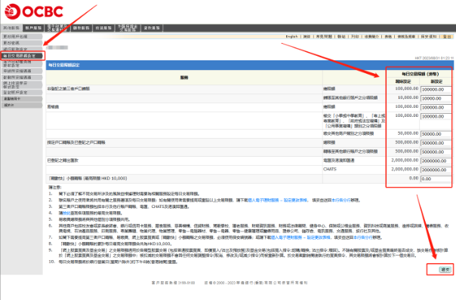Select the highlighted 每日交易限額設定 sidebar item
Image resolution: width=456 pixels, height=300 pixels.
tap(22, 56)
